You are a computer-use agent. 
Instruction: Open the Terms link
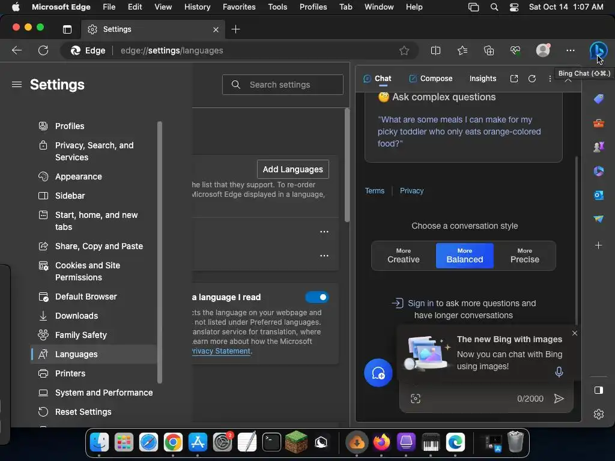pos(375,191)
